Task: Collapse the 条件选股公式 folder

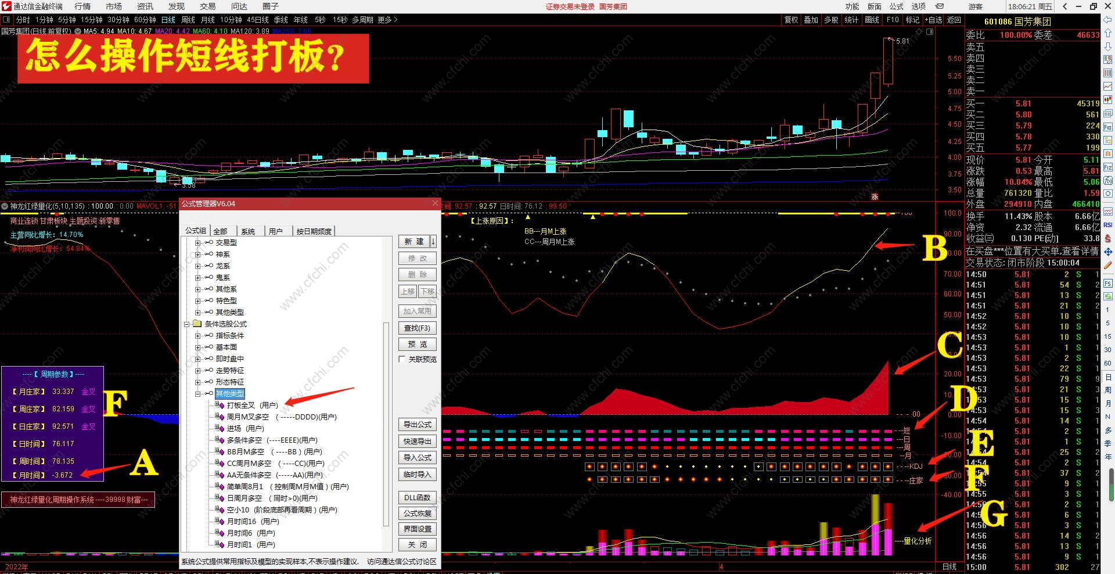Action: (x=187, y=324)
